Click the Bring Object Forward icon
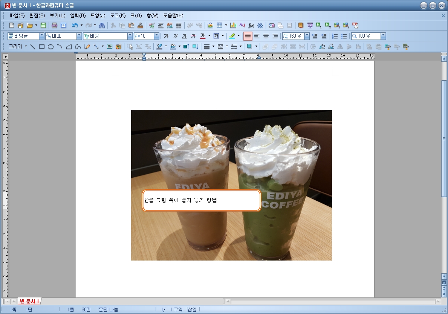Image resolution: width=448 pixels, height=314 pixels. click(186, 47)
